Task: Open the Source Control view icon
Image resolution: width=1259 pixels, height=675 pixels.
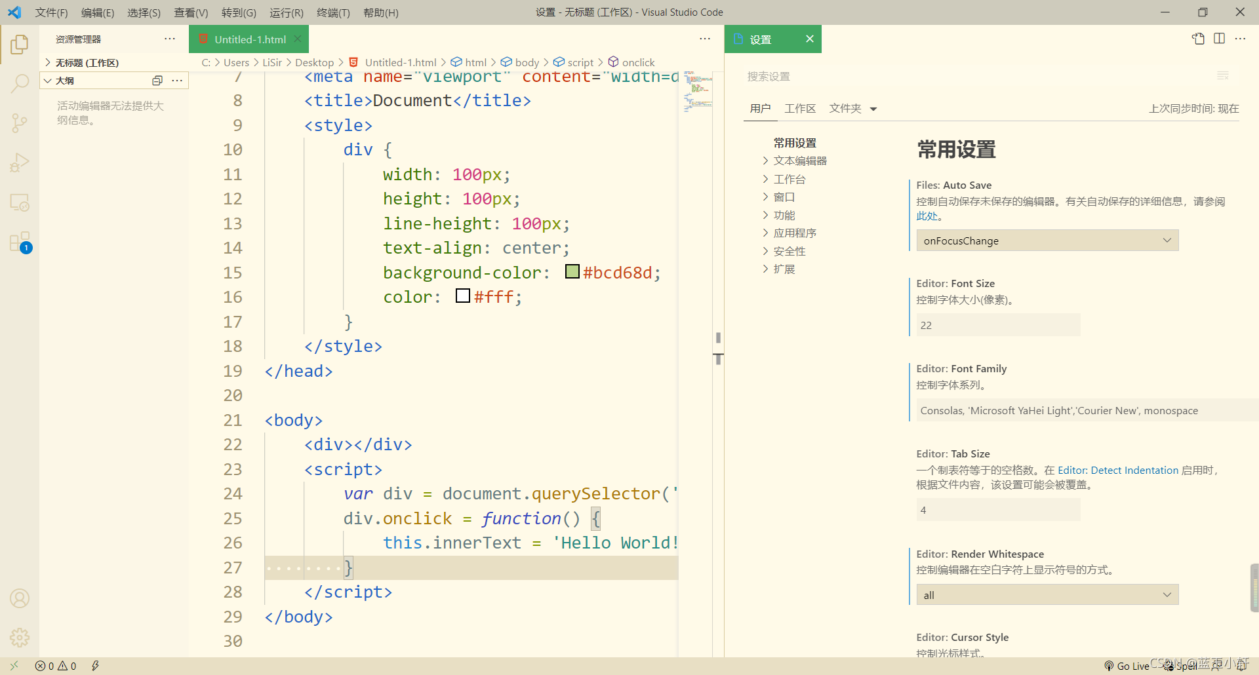Action: 20,123
